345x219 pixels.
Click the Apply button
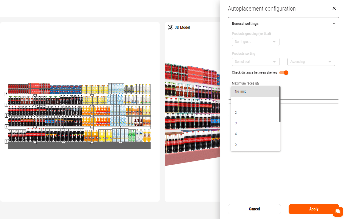pyautogui.click(x=313, y=209)
